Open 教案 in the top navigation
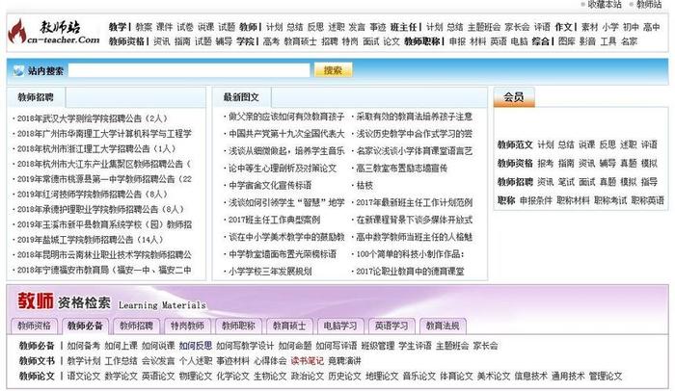 (x=144, y=27)
